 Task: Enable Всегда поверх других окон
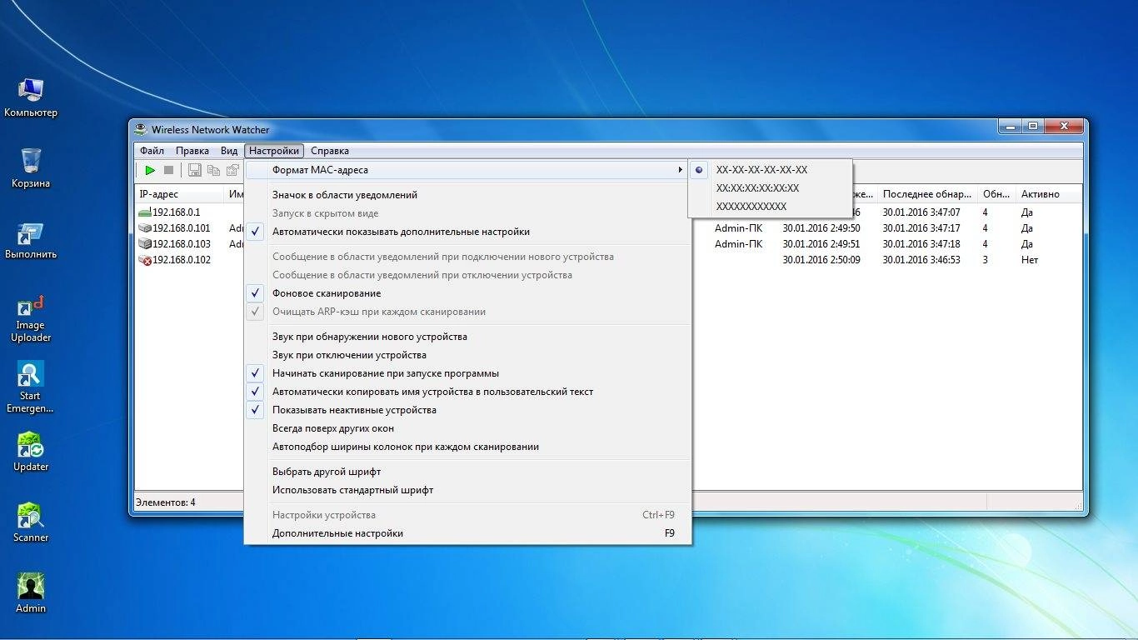(x=467, y=428)
